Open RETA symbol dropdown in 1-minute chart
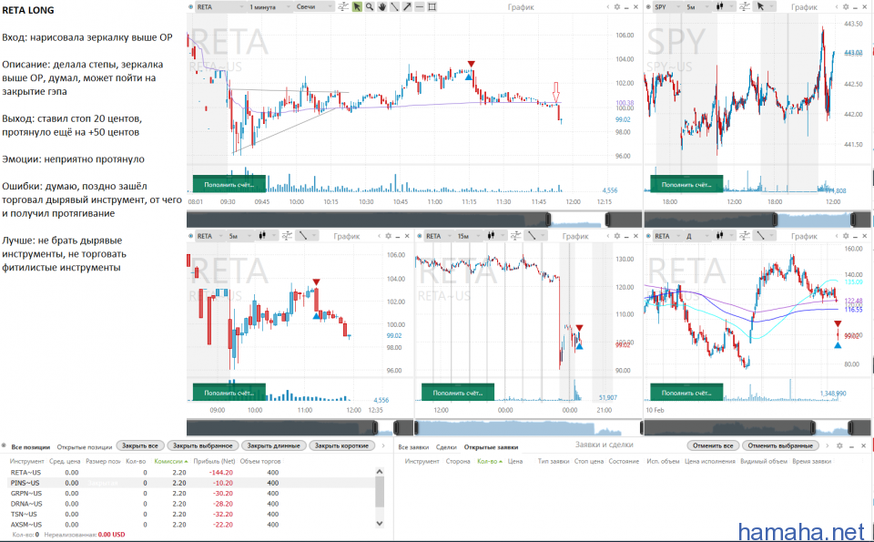This screenshot has height=542, width=874. click(x=220, y=6)
